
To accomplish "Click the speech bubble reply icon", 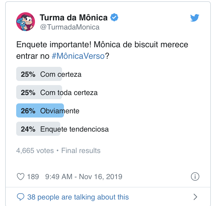I will tap(21, 197).
